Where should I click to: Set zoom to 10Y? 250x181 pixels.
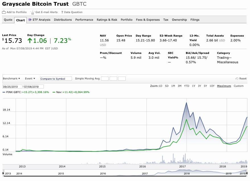click(x=212, y=86)
